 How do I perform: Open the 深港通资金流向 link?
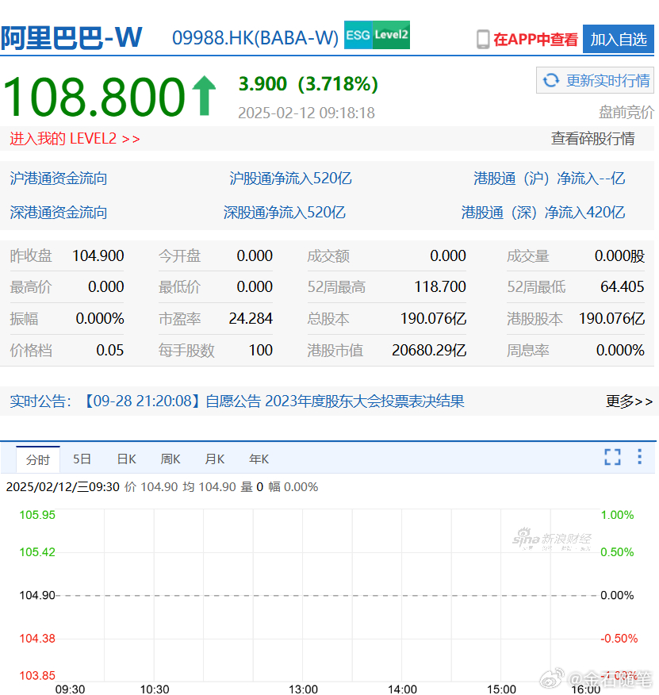(59, 213)
